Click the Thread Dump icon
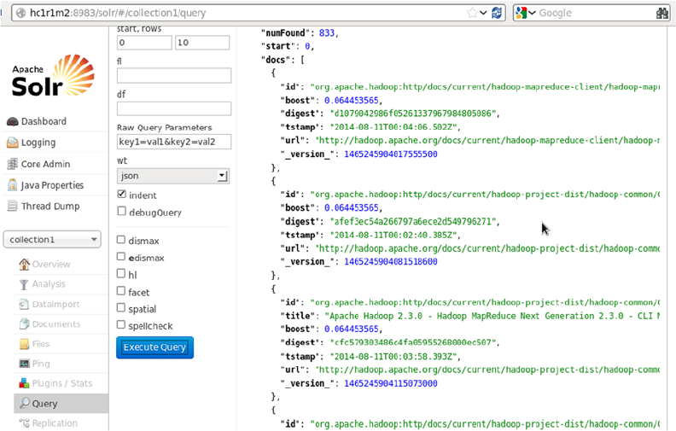Image resolution: width=676 pixels, height=431 pixels. 13,207
